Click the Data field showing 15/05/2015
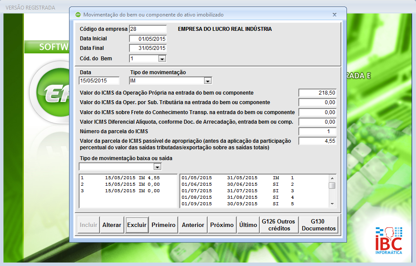The width and height of the screenshot is (416, 266). [99, 81]
